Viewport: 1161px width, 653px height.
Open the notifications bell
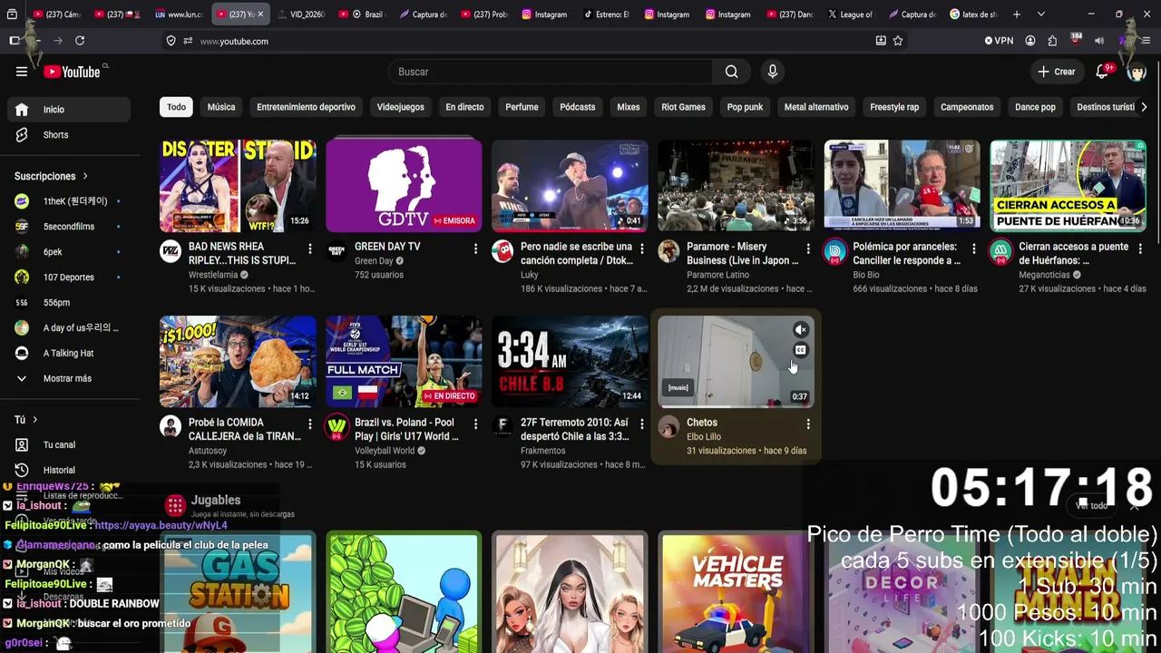1102,72
